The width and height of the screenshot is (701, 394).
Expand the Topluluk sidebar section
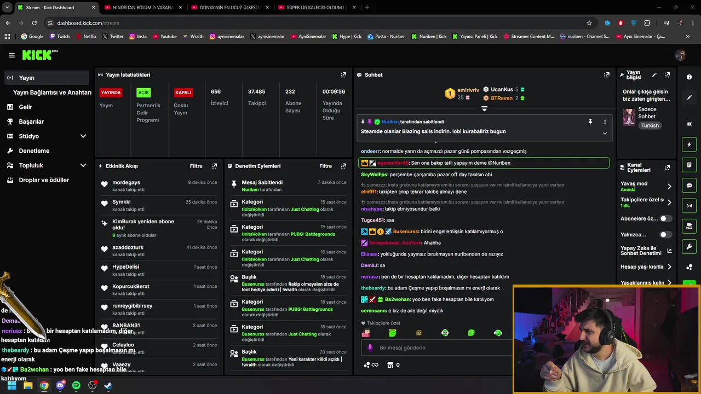click(83, 165)
